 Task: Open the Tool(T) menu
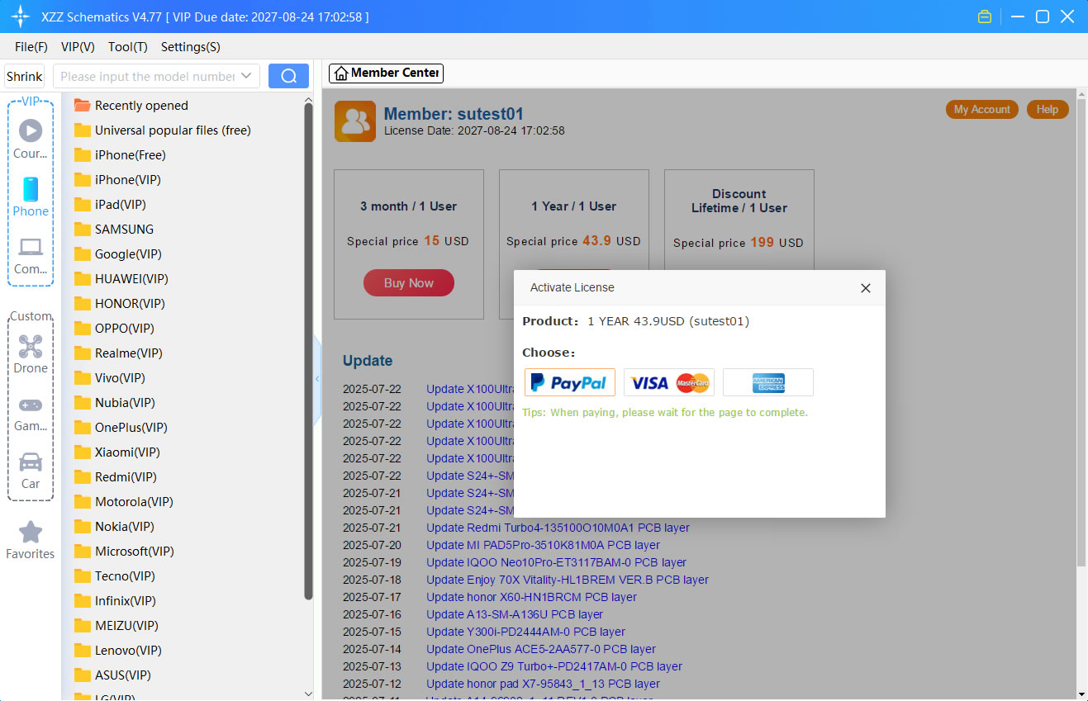point(128,47)
